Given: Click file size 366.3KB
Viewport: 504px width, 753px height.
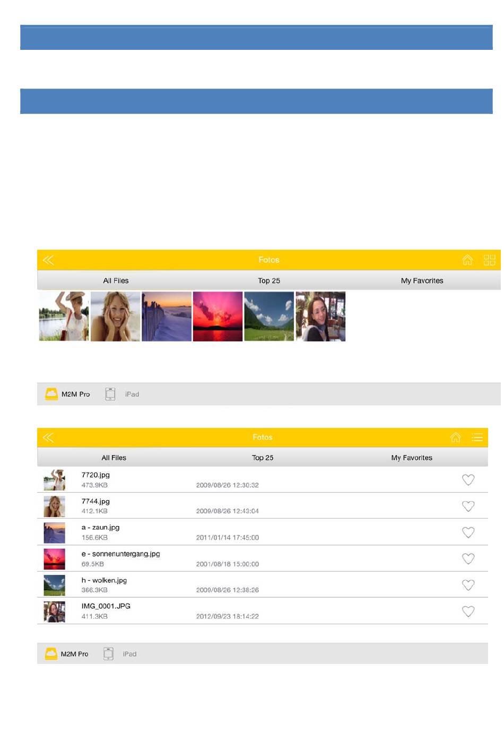Looking at the screenshot, I should tap(94, 590).
